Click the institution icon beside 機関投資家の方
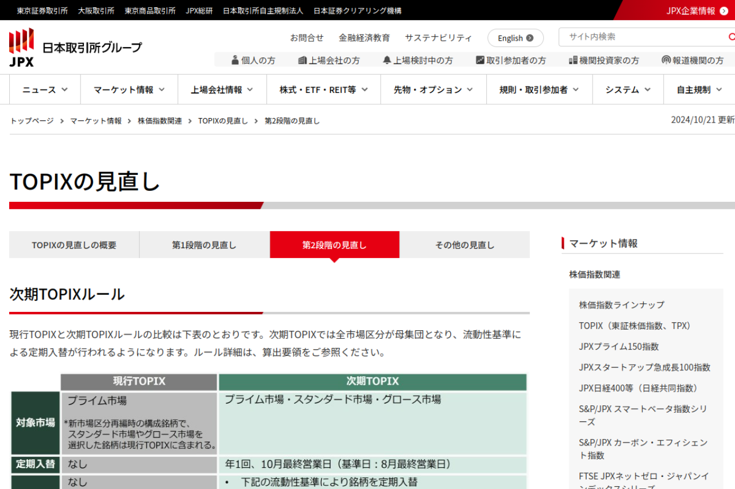 (x=573, y=60)
